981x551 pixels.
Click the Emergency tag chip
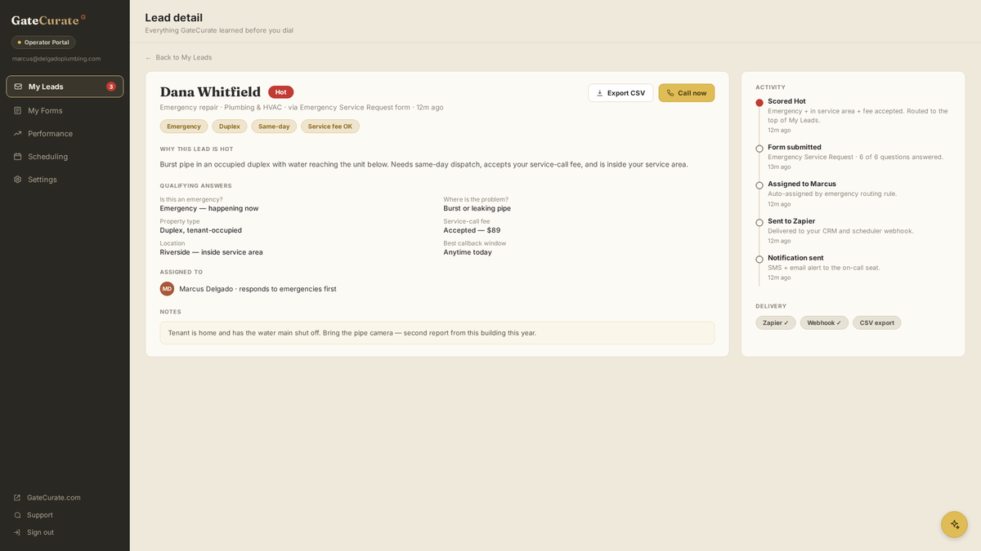click(x=184, y=127)
